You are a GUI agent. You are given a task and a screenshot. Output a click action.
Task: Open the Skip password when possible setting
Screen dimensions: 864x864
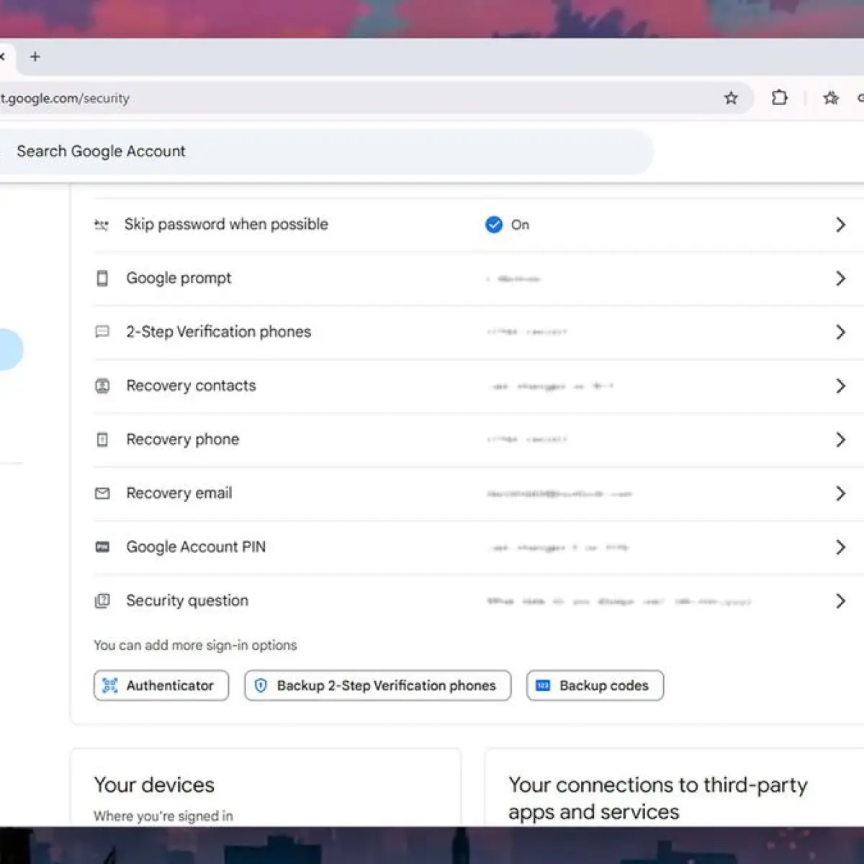(x=479, y=225)
